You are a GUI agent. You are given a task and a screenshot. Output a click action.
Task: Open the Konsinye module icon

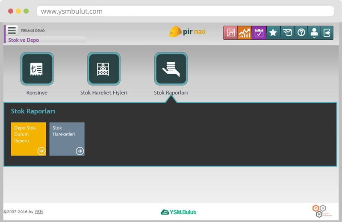coord(37,69)
